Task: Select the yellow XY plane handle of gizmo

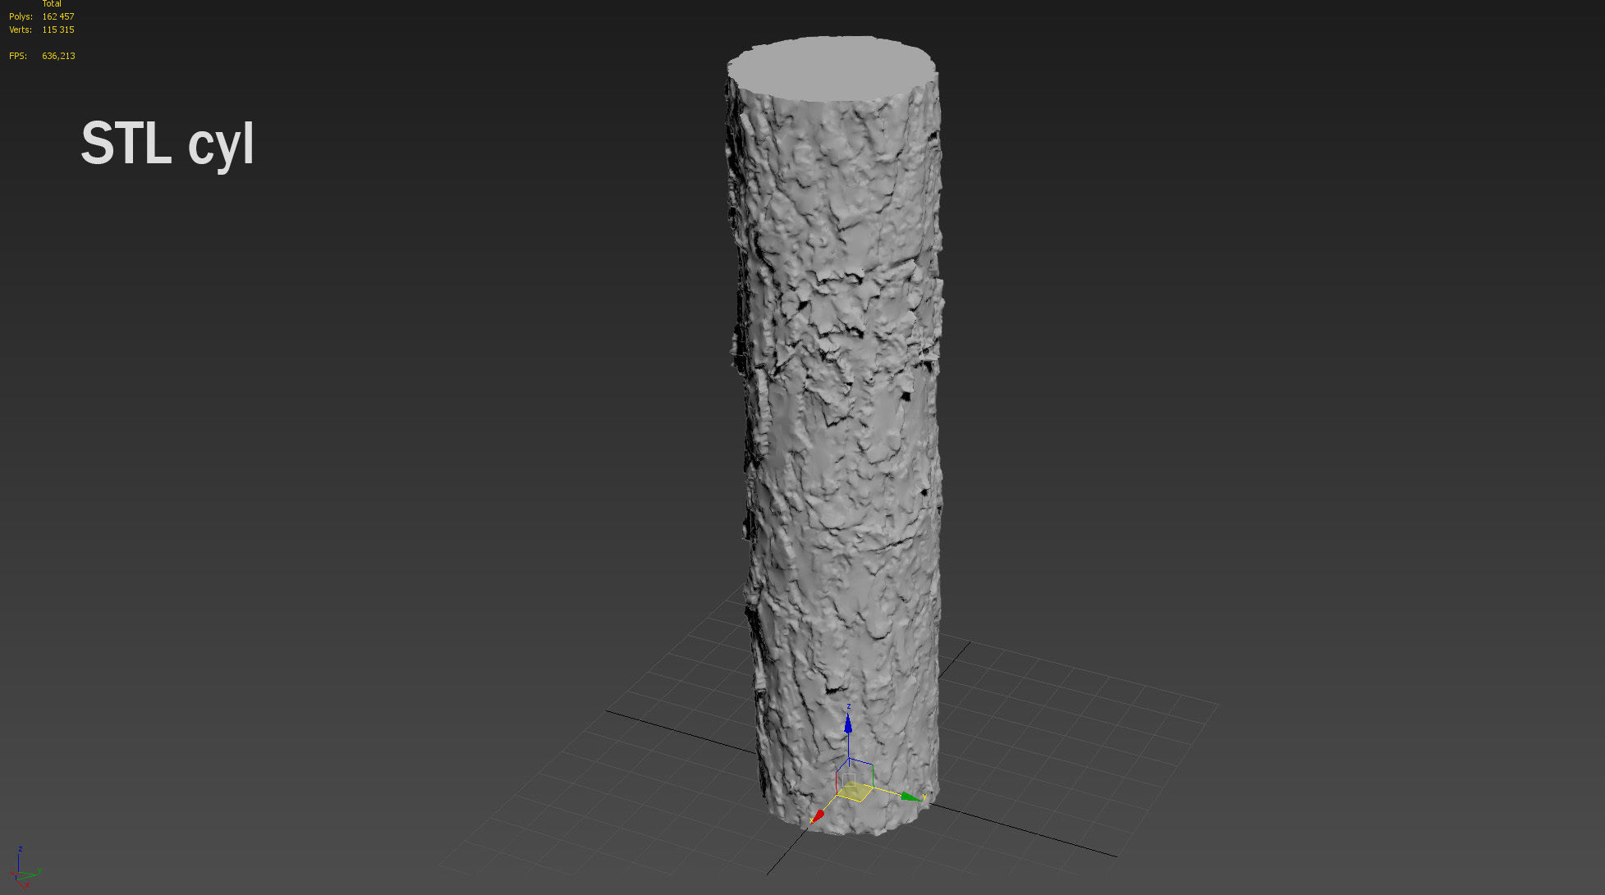Action: [854, 792]
